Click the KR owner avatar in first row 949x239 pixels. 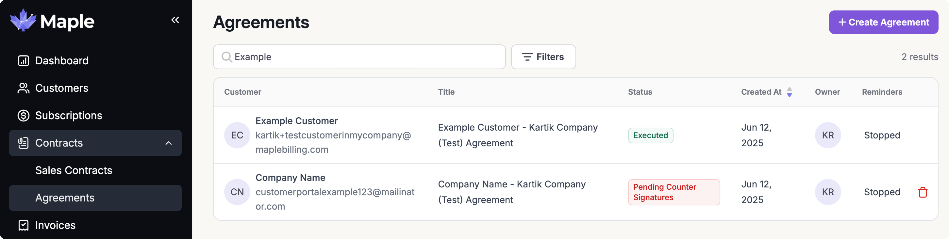pyautogui.click(x=827, y=135)
